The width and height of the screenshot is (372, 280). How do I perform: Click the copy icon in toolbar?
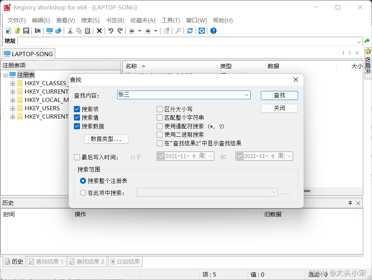click(79, 31)
